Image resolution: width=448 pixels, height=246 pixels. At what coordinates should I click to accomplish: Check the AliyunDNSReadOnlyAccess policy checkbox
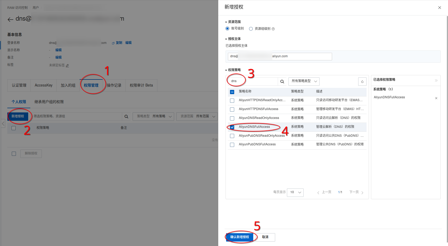pos(232,118)
